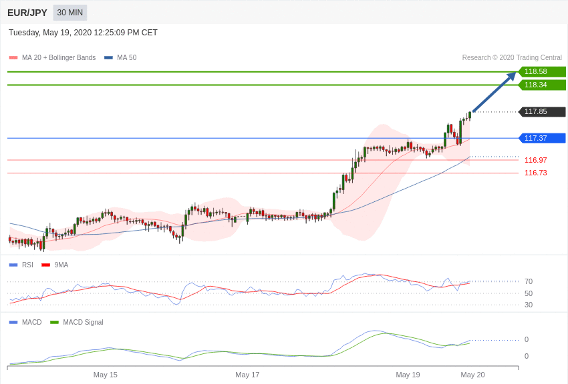Click the RSI 70 scale value
The image size is (568, 384).
click(529, 281)
